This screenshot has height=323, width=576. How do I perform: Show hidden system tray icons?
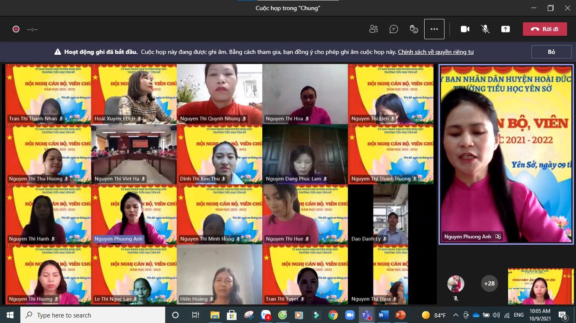pos(456,315)
